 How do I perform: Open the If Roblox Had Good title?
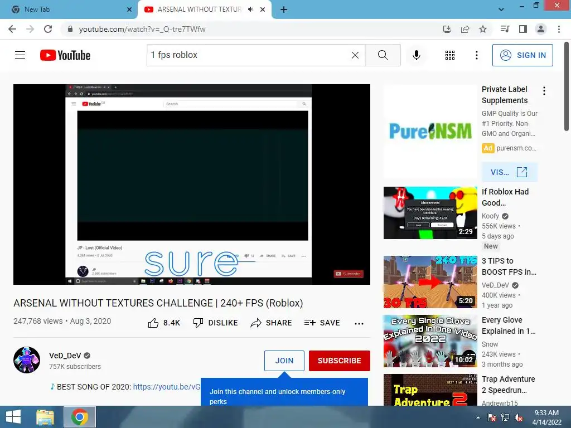[505, 197]
